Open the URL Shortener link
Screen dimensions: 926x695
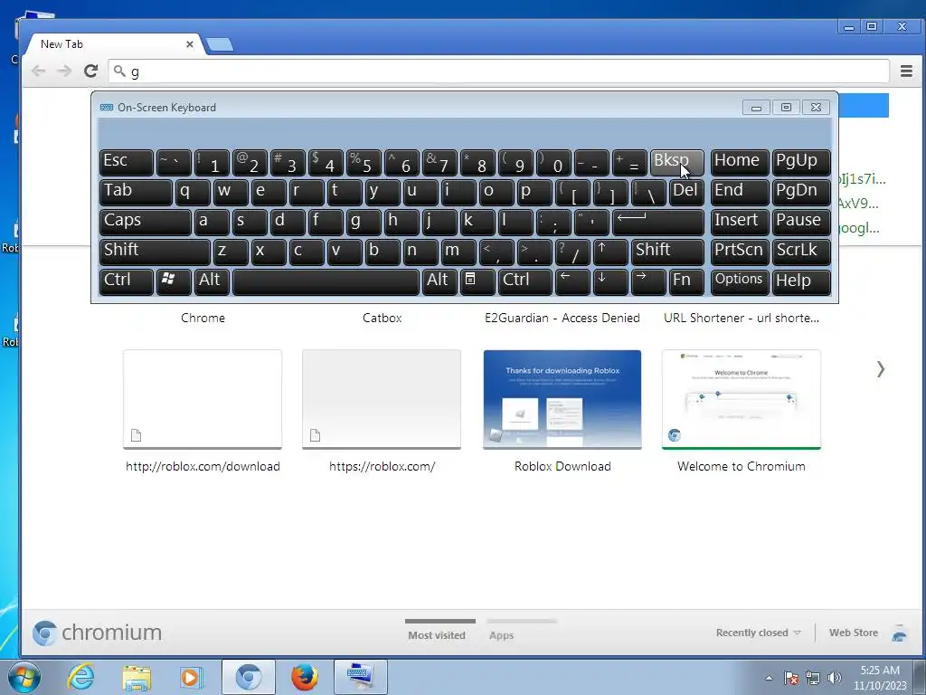pos(742,318)
